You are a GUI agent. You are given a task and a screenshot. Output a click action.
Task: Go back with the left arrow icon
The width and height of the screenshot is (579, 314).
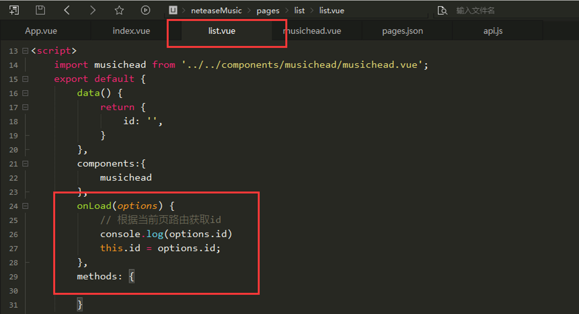[67, 10]
